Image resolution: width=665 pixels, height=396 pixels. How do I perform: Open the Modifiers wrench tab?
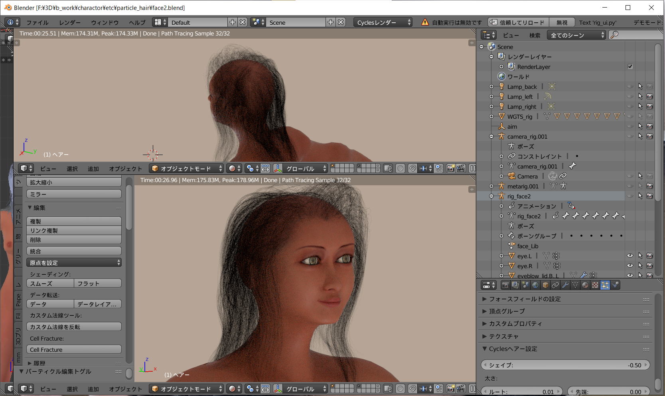[x=565, y=285]
